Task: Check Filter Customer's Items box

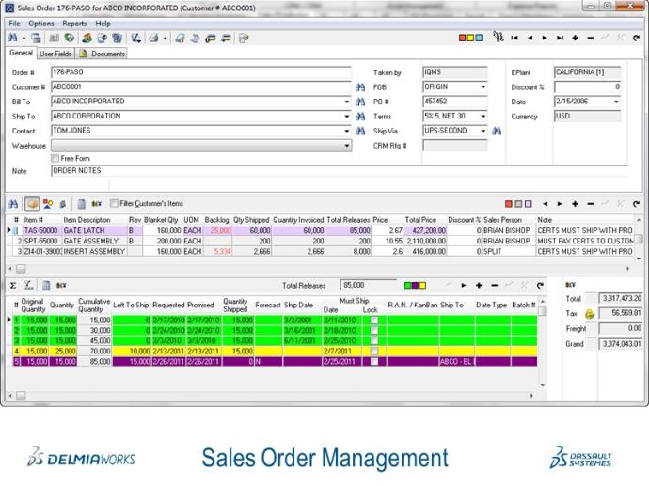Action: pos(114,203)
